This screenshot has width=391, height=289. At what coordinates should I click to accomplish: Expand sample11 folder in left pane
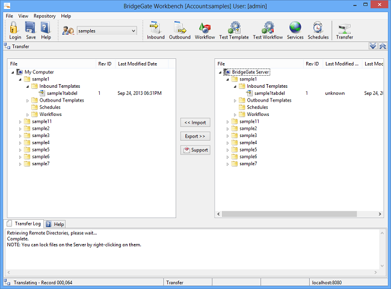pos(20,122)
